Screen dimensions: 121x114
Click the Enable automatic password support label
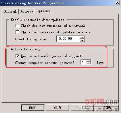51,56
